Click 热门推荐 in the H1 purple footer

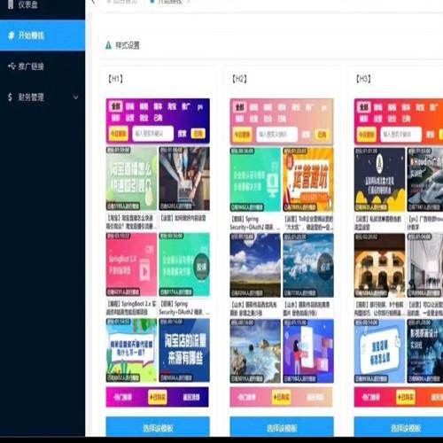(x=123, y=397)
